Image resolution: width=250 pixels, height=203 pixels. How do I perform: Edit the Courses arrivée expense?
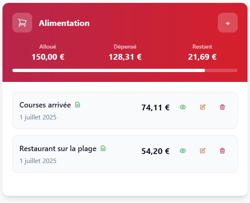click(203, 107)
